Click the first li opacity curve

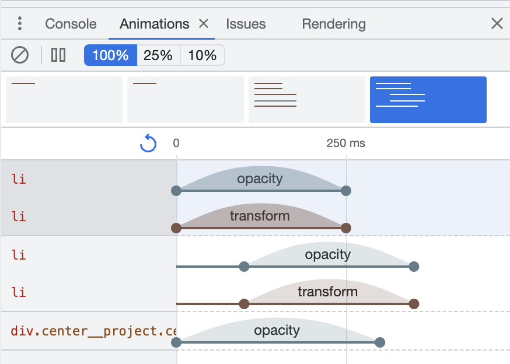(261, 178)
